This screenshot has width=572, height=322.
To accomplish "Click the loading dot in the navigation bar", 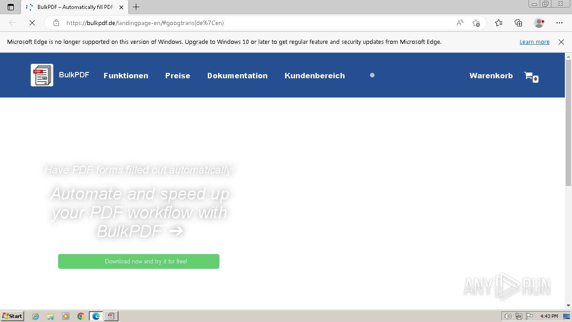I will (372, 75).
